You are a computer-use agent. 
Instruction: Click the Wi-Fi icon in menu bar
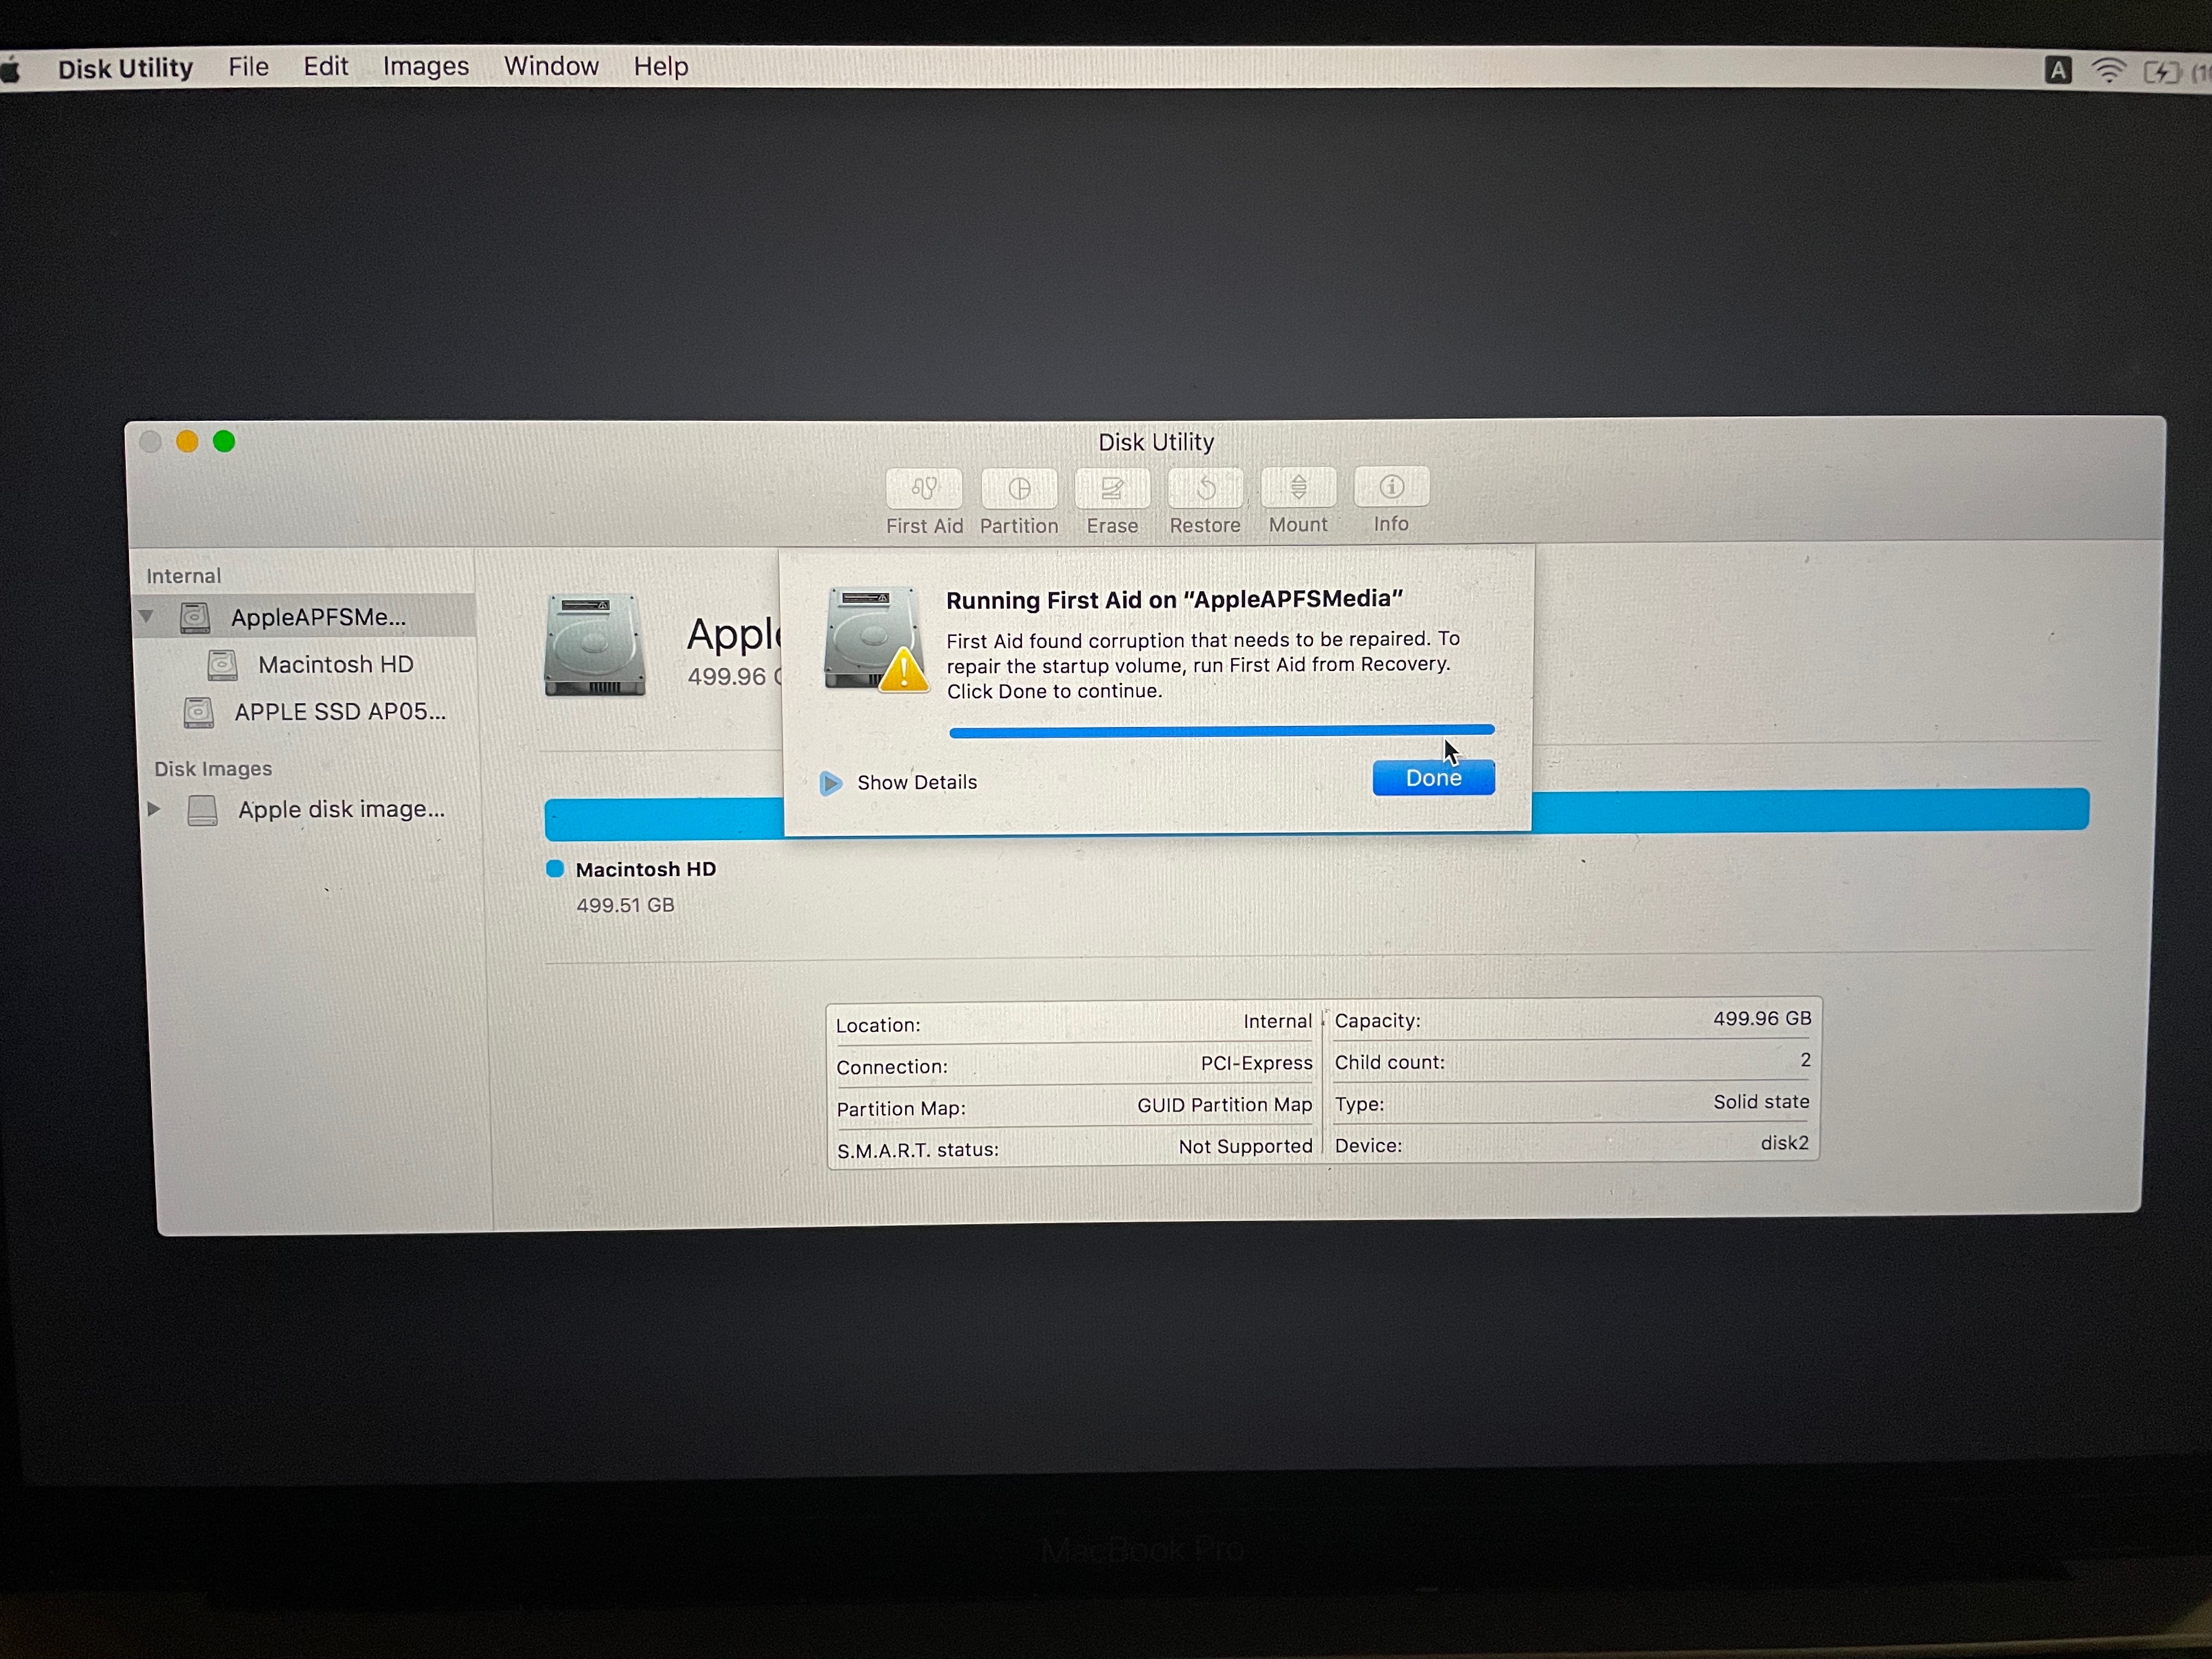[2109, 71]
